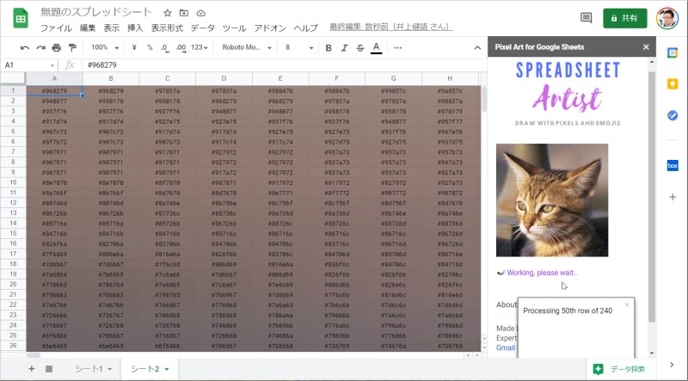Click the move to folder icon
Viewport: 688px width, 381px height.
coord(184,13)
